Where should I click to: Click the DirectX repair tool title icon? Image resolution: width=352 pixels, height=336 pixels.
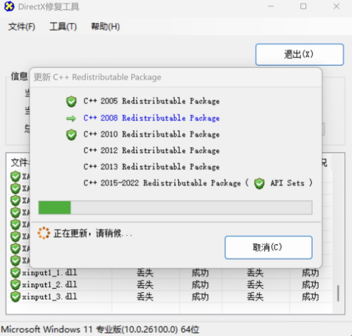pyautogui.click(x=9, y=6)
